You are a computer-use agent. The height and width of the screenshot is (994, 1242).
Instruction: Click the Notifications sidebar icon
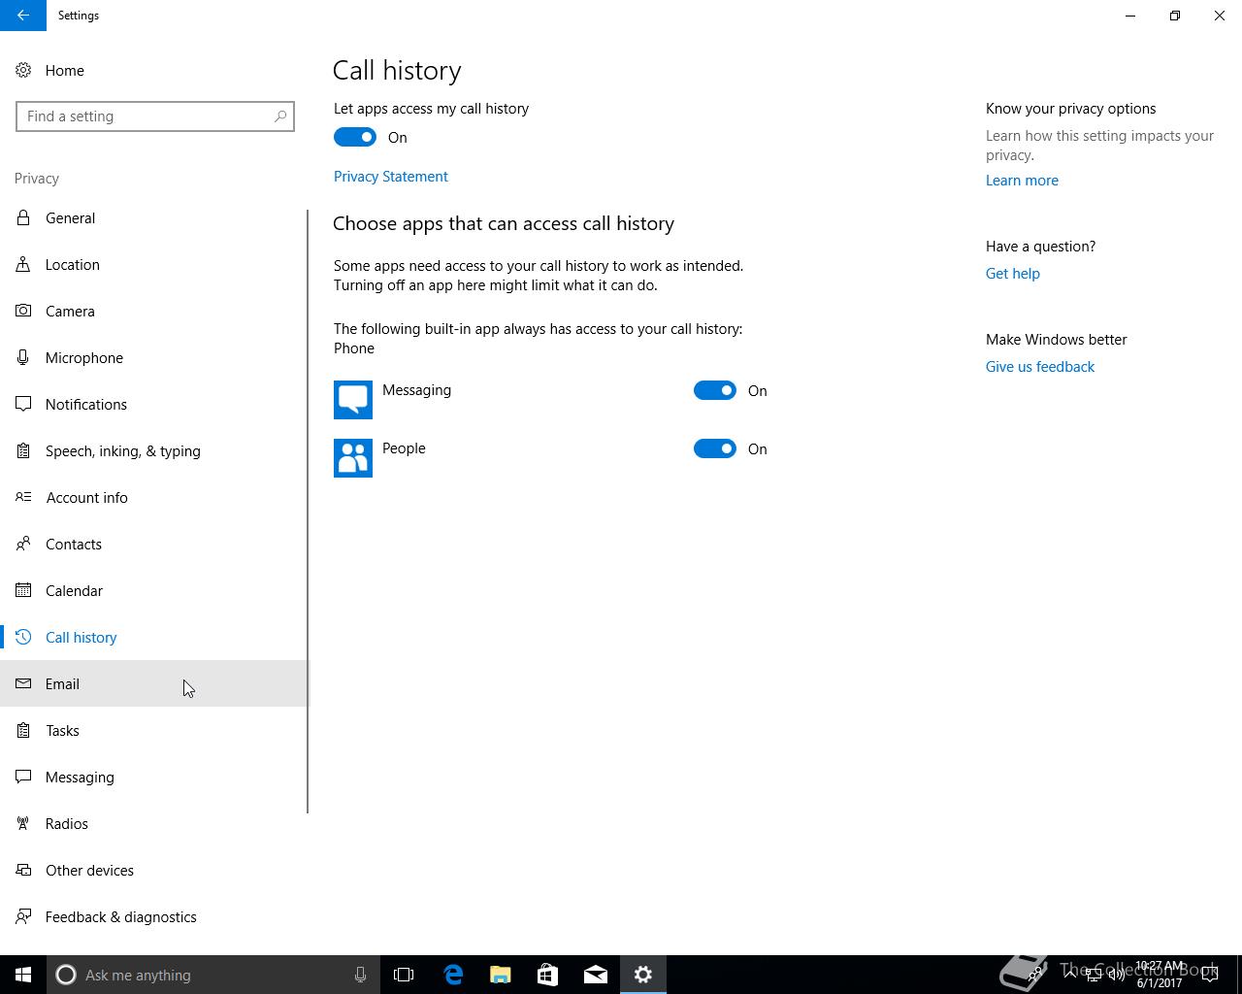click(x=23, y=404)
